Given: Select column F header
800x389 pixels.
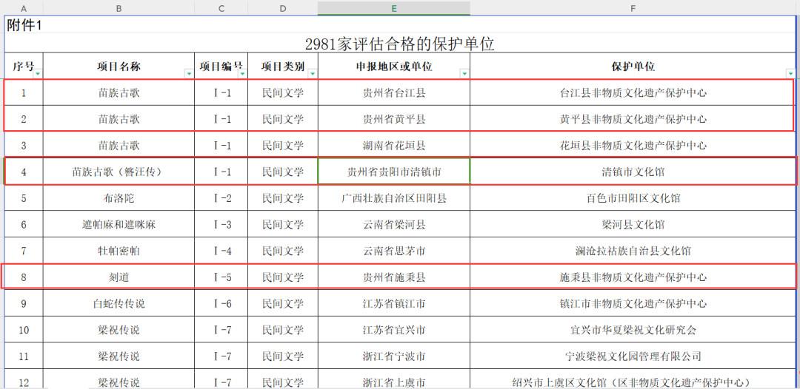Looking at the screenshot, I should [633, 8].
